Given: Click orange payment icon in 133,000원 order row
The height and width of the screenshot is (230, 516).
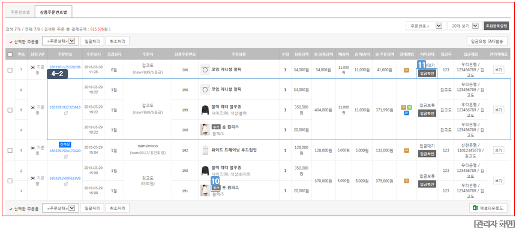Looking at the screenshot, I should pos(406,150).
